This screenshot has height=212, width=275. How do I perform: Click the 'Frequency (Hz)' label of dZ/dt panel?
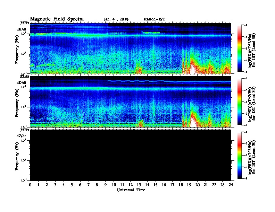point(17,156)
